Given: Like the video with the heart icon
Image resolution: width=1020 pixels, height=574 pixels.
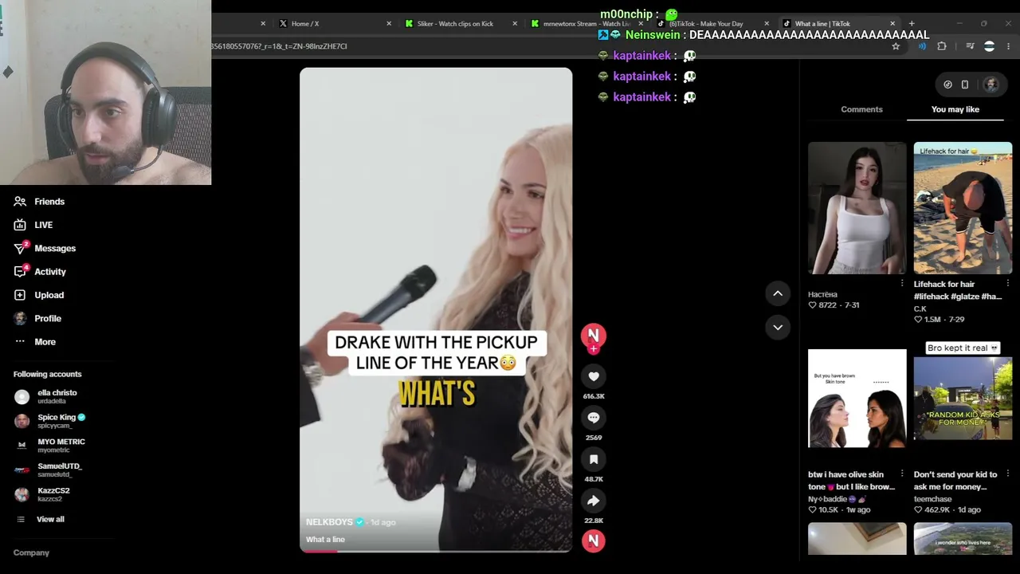Looking at the screenshot, I should click(x=594, y=376).
